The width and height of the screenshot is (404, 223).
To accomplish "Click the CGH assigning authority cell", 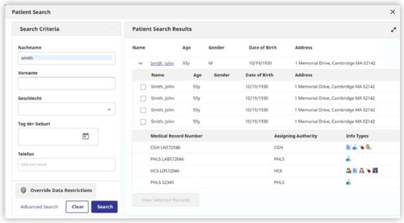I will [x=278, y=147].
